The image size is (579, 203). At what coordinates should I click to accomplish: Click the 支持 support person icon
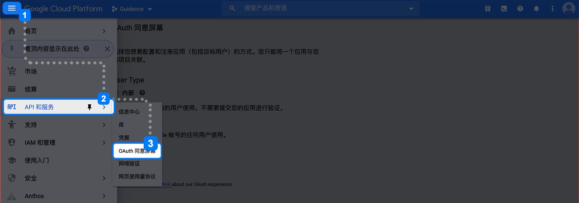click(12, 125)
